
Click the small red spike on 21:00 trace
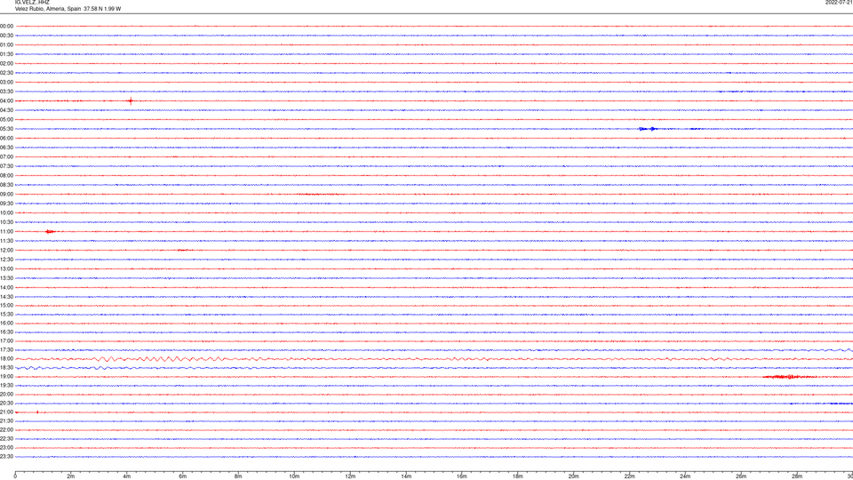pos(37,412)
